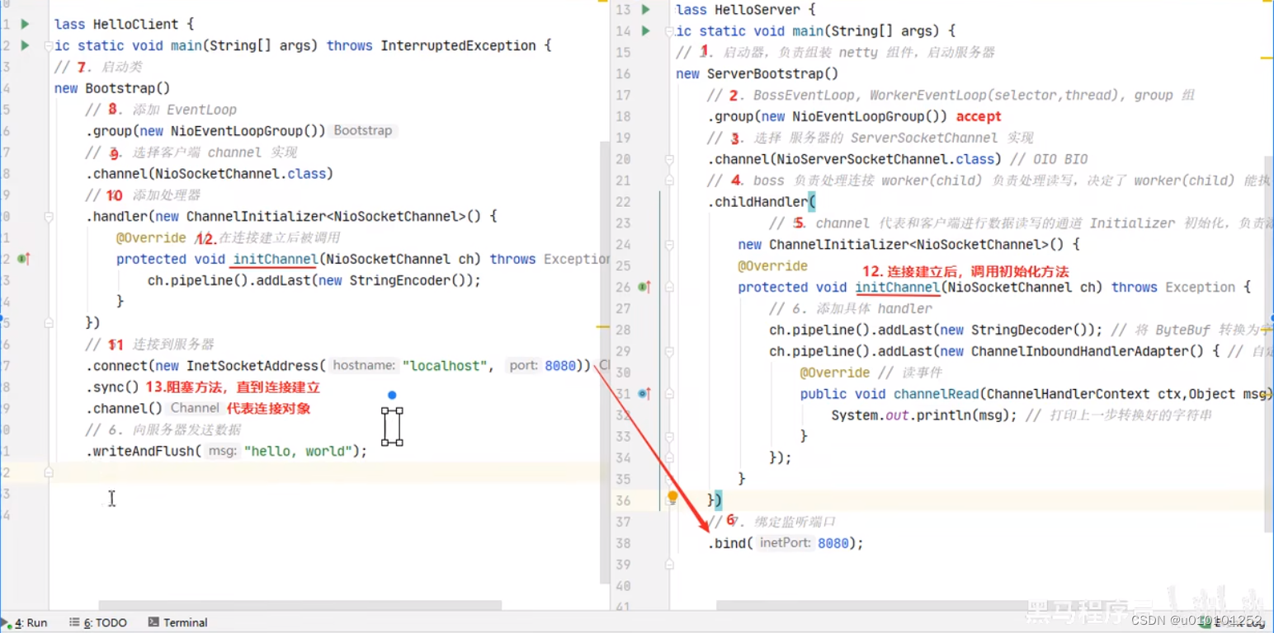Fold initChannel method on line 26

pos(669,288)
